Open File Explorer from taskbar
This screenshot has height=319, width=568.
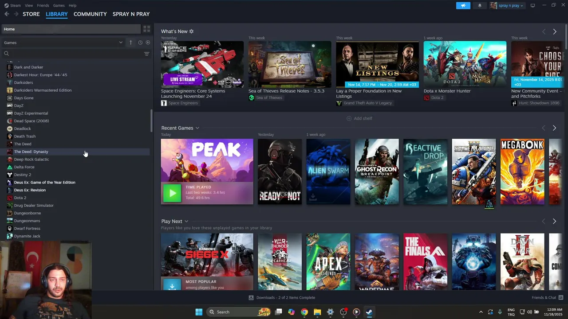[317, 312]
